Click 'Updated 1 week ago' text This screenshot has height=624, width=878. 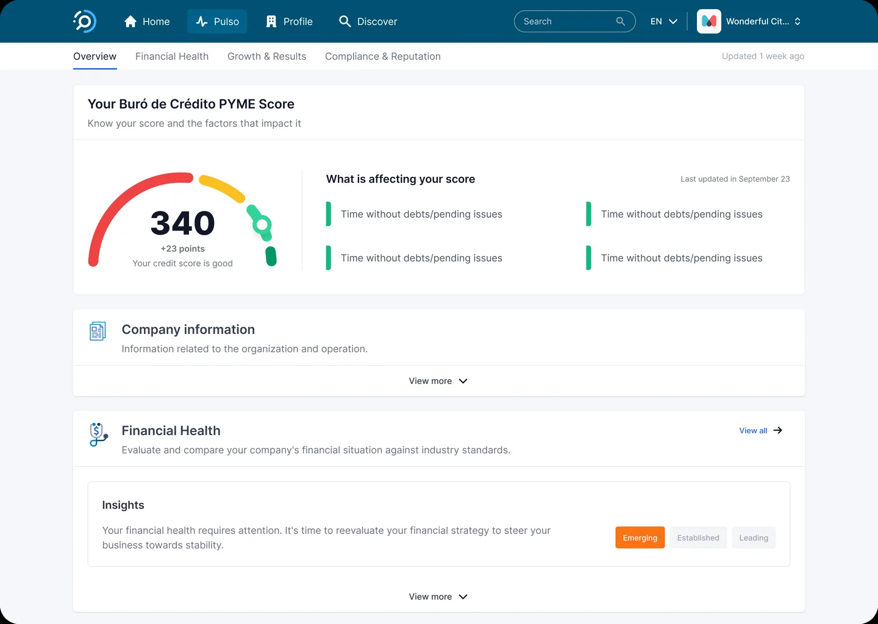point(763,56)
